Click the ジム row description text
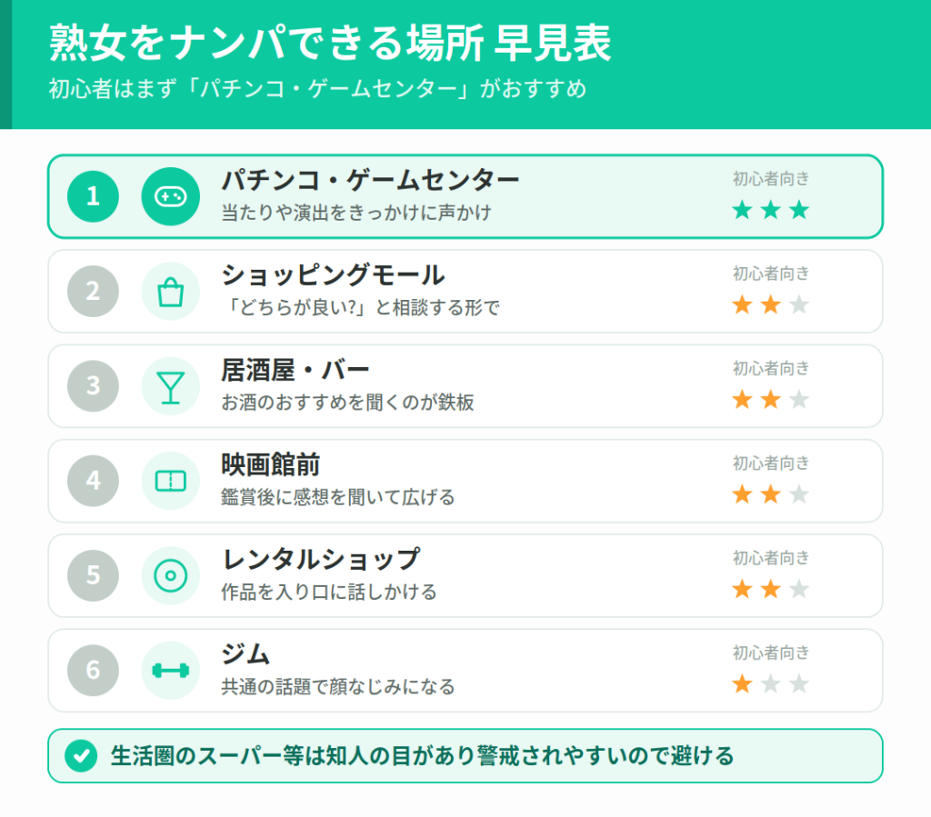The width and height of the screenshot is (931, 817). [338, 686]
